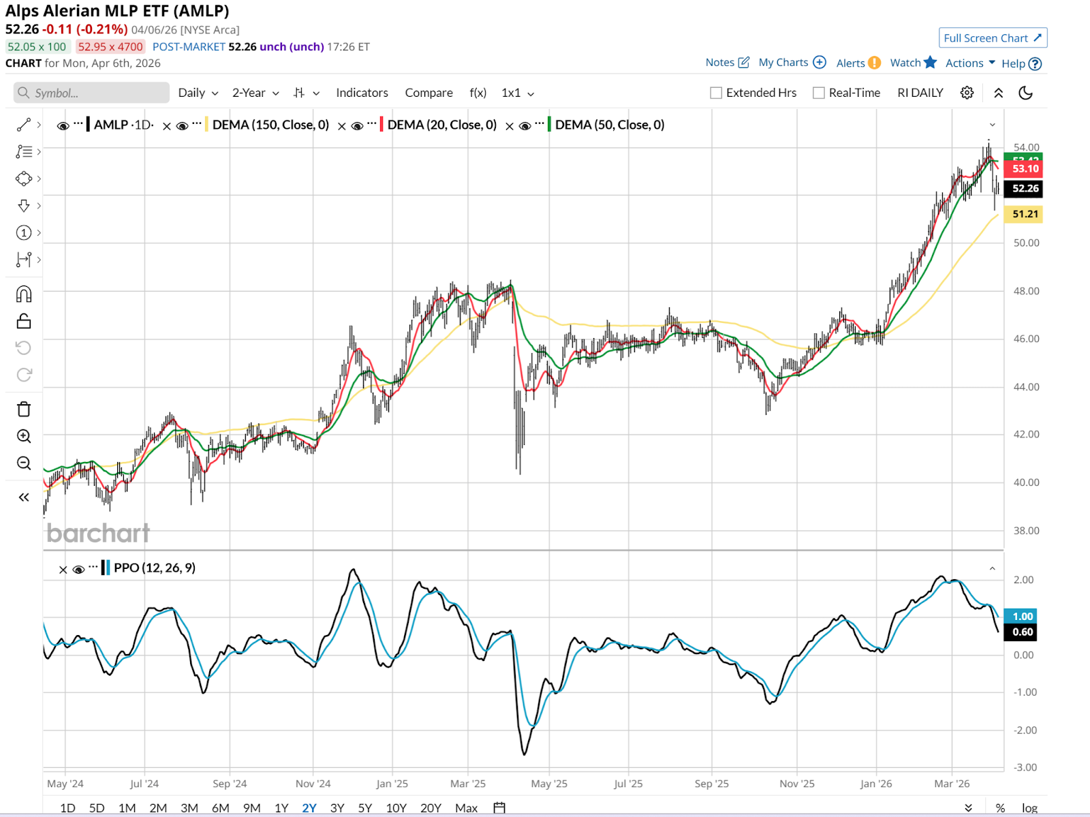1090x817 pixels.
Task: Select the trend line drawing tool
Action: tap(24, 125)
